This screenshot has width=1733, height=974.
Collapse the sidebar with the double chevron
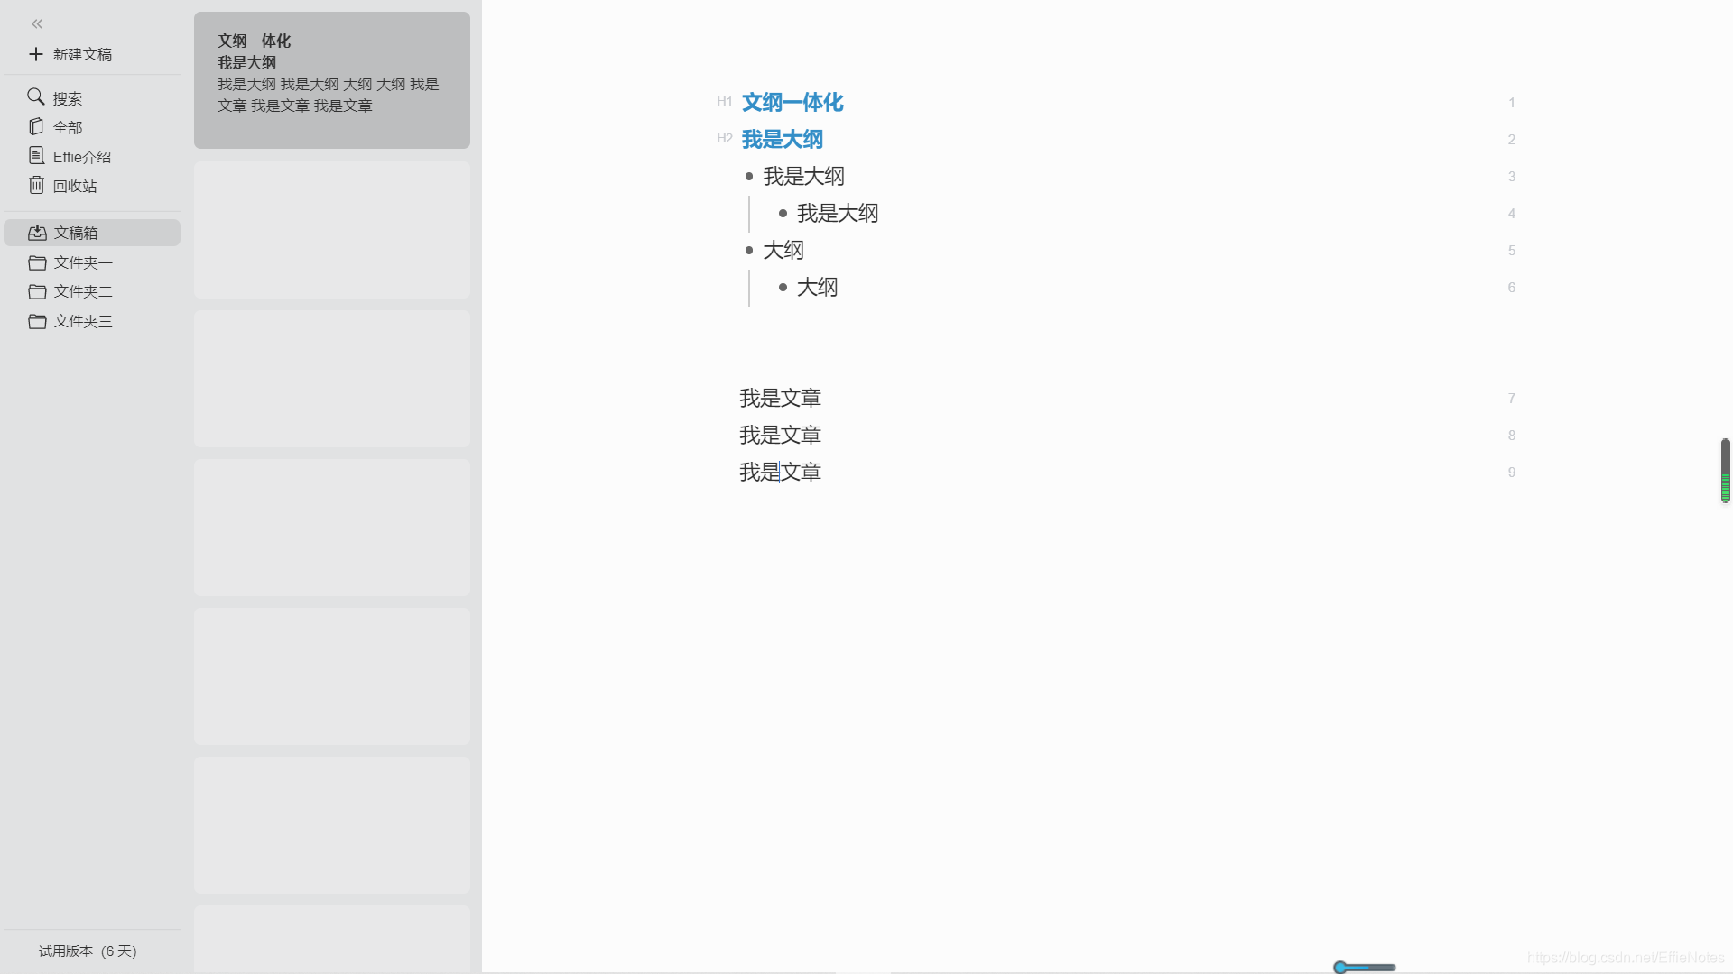click(x=37, y=24)
